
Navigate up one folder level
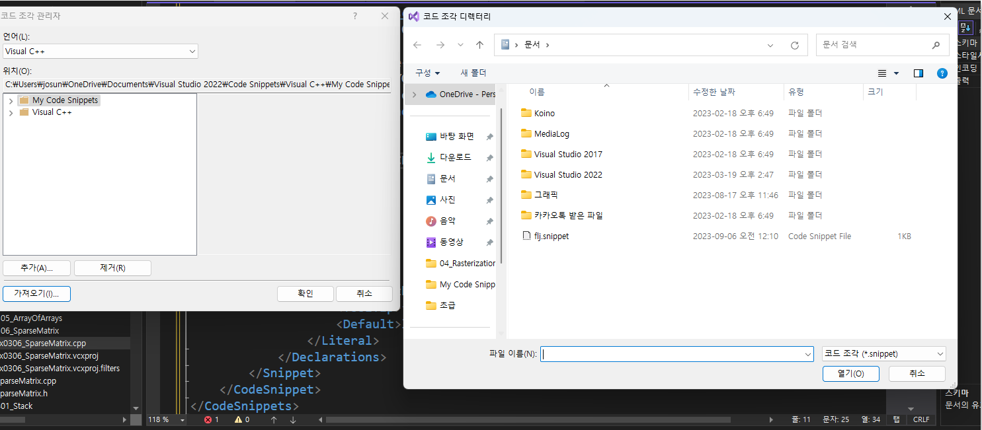point(479,45)
